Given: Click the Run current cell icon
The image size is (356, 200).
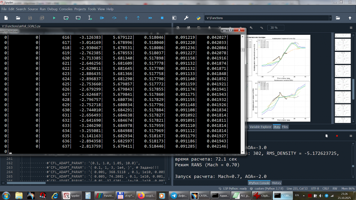Looking at the screenshot, I should pyautogui.click(x=66, y=18).
